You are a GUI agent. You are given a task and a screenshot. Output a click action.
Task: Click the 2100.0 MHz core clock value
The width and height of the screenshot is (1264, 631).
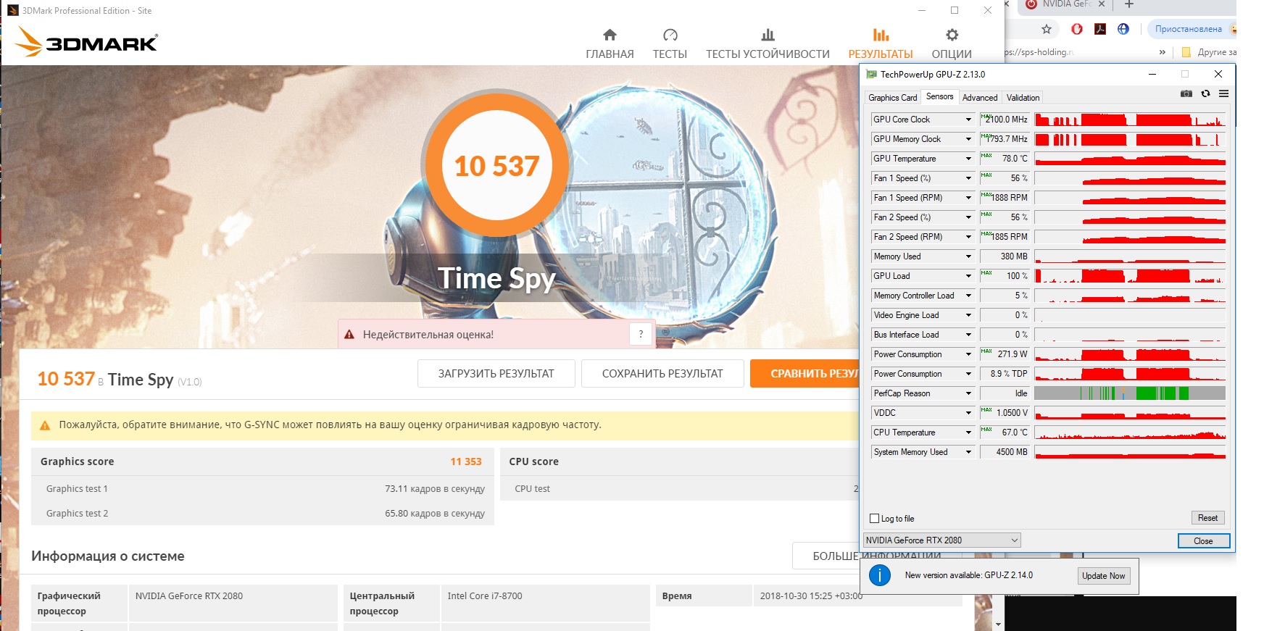click(x=1005, y=120)
